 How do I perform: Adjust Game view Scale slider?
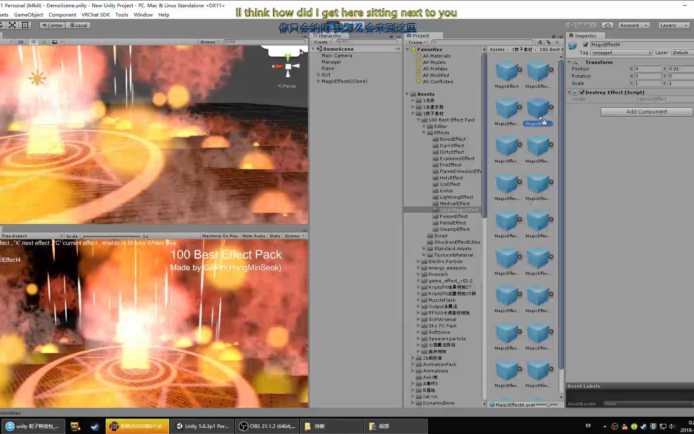(x=82, y=237)
